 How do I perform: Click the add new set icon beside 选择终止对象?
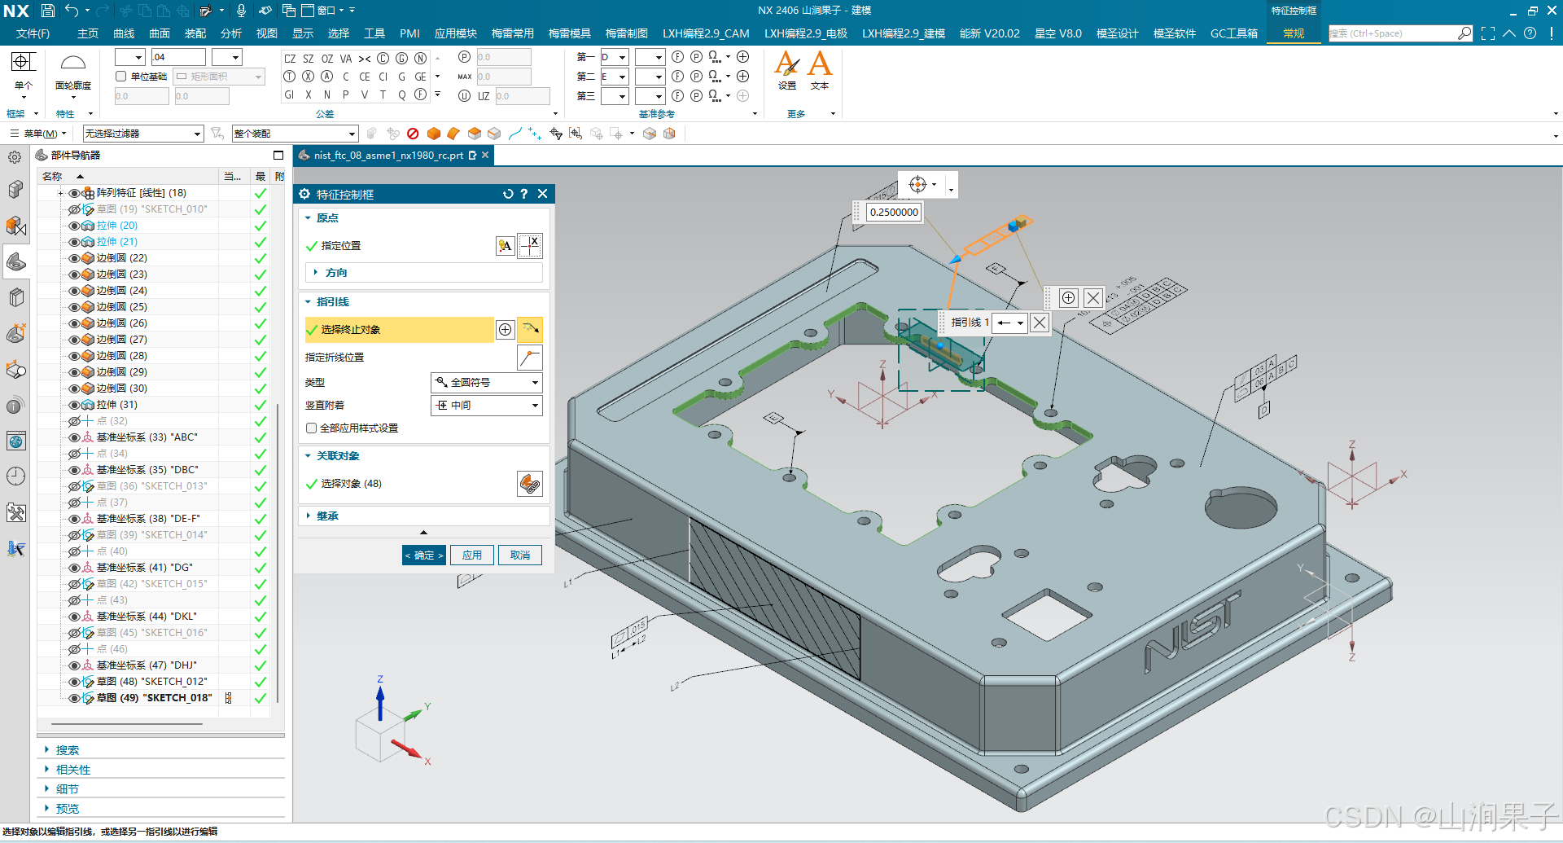[506, 329]
